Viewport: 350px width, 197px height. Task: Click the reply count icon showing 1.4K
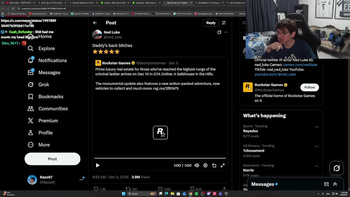96,189
